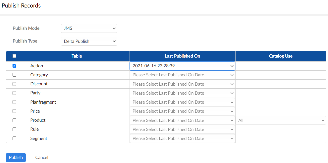Screen dimensions: 328x163
Task: Check the Planfragment row checkbox
Action: [x=15, y=102]
